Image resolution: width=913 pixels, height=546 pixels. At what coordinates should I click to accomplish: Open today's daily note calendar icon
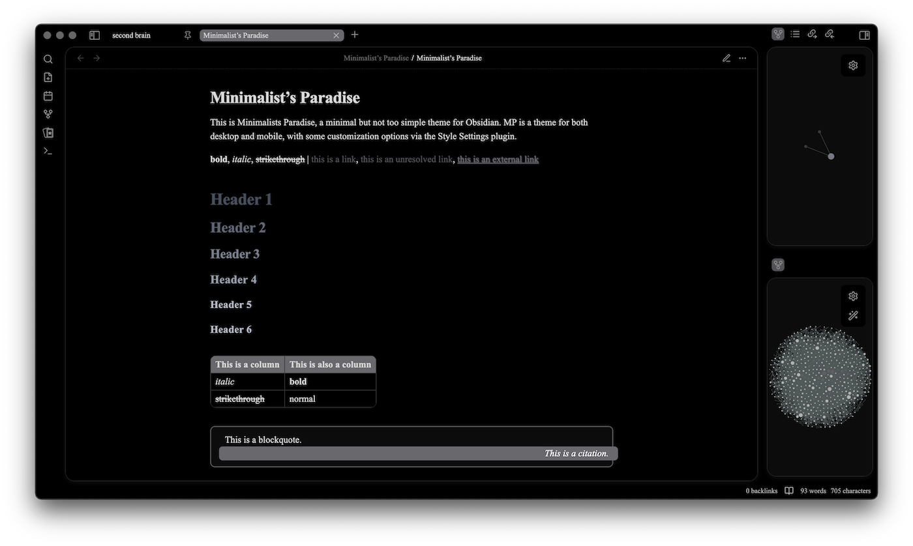pyautogui.click(x=48, y=96)
